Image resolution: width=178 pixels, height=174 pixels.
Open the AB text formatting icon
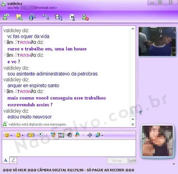[90, 135]
